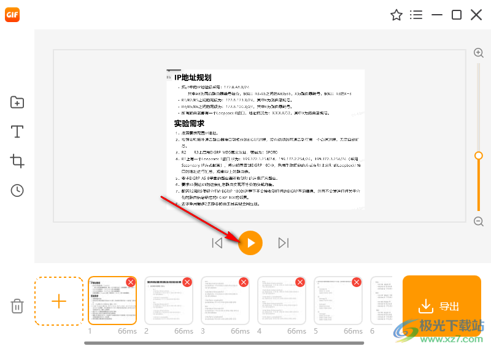Viewport: 491px width, 349px height.
Task: Select the Crop tool icon
Action: [x=17, y=161]
